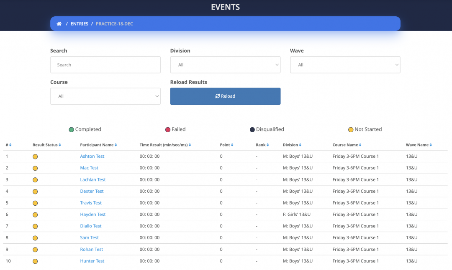
Task: Click Hayden Test's status indicator
Action: (x=35, y=215)
